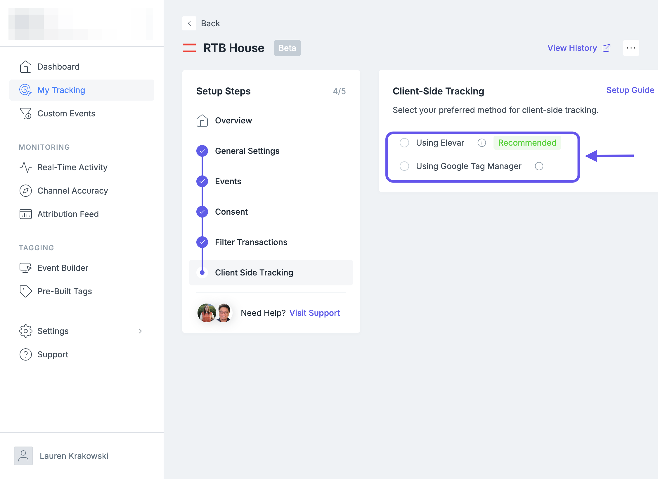Click the Channel Accuracy compass icon
This screenshot has width=658, height=479.
coord(26,191)
